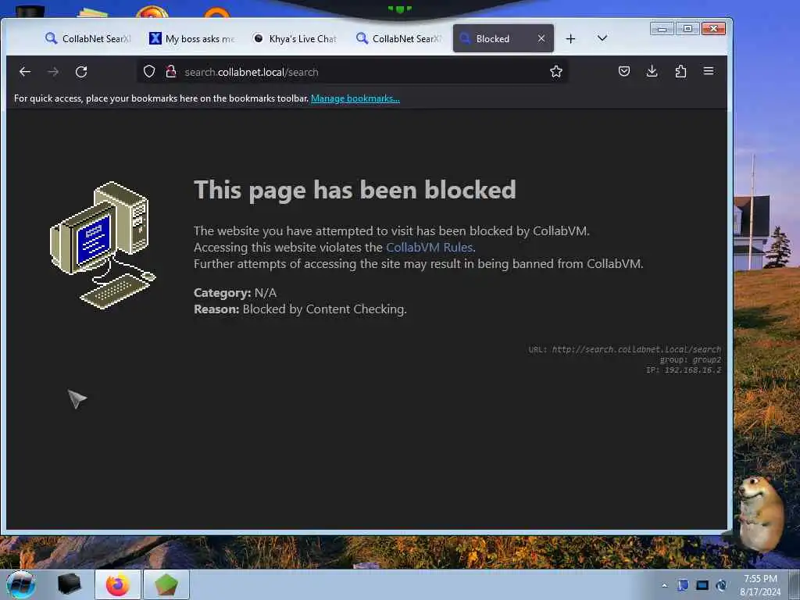Go back to the previous page
The height and width of the screenshot is (600, 800).
click(x=25, y=72)
